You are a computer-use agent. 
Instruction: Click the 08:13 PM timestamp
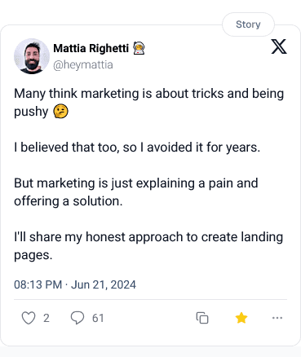click(x=38, y=284)
